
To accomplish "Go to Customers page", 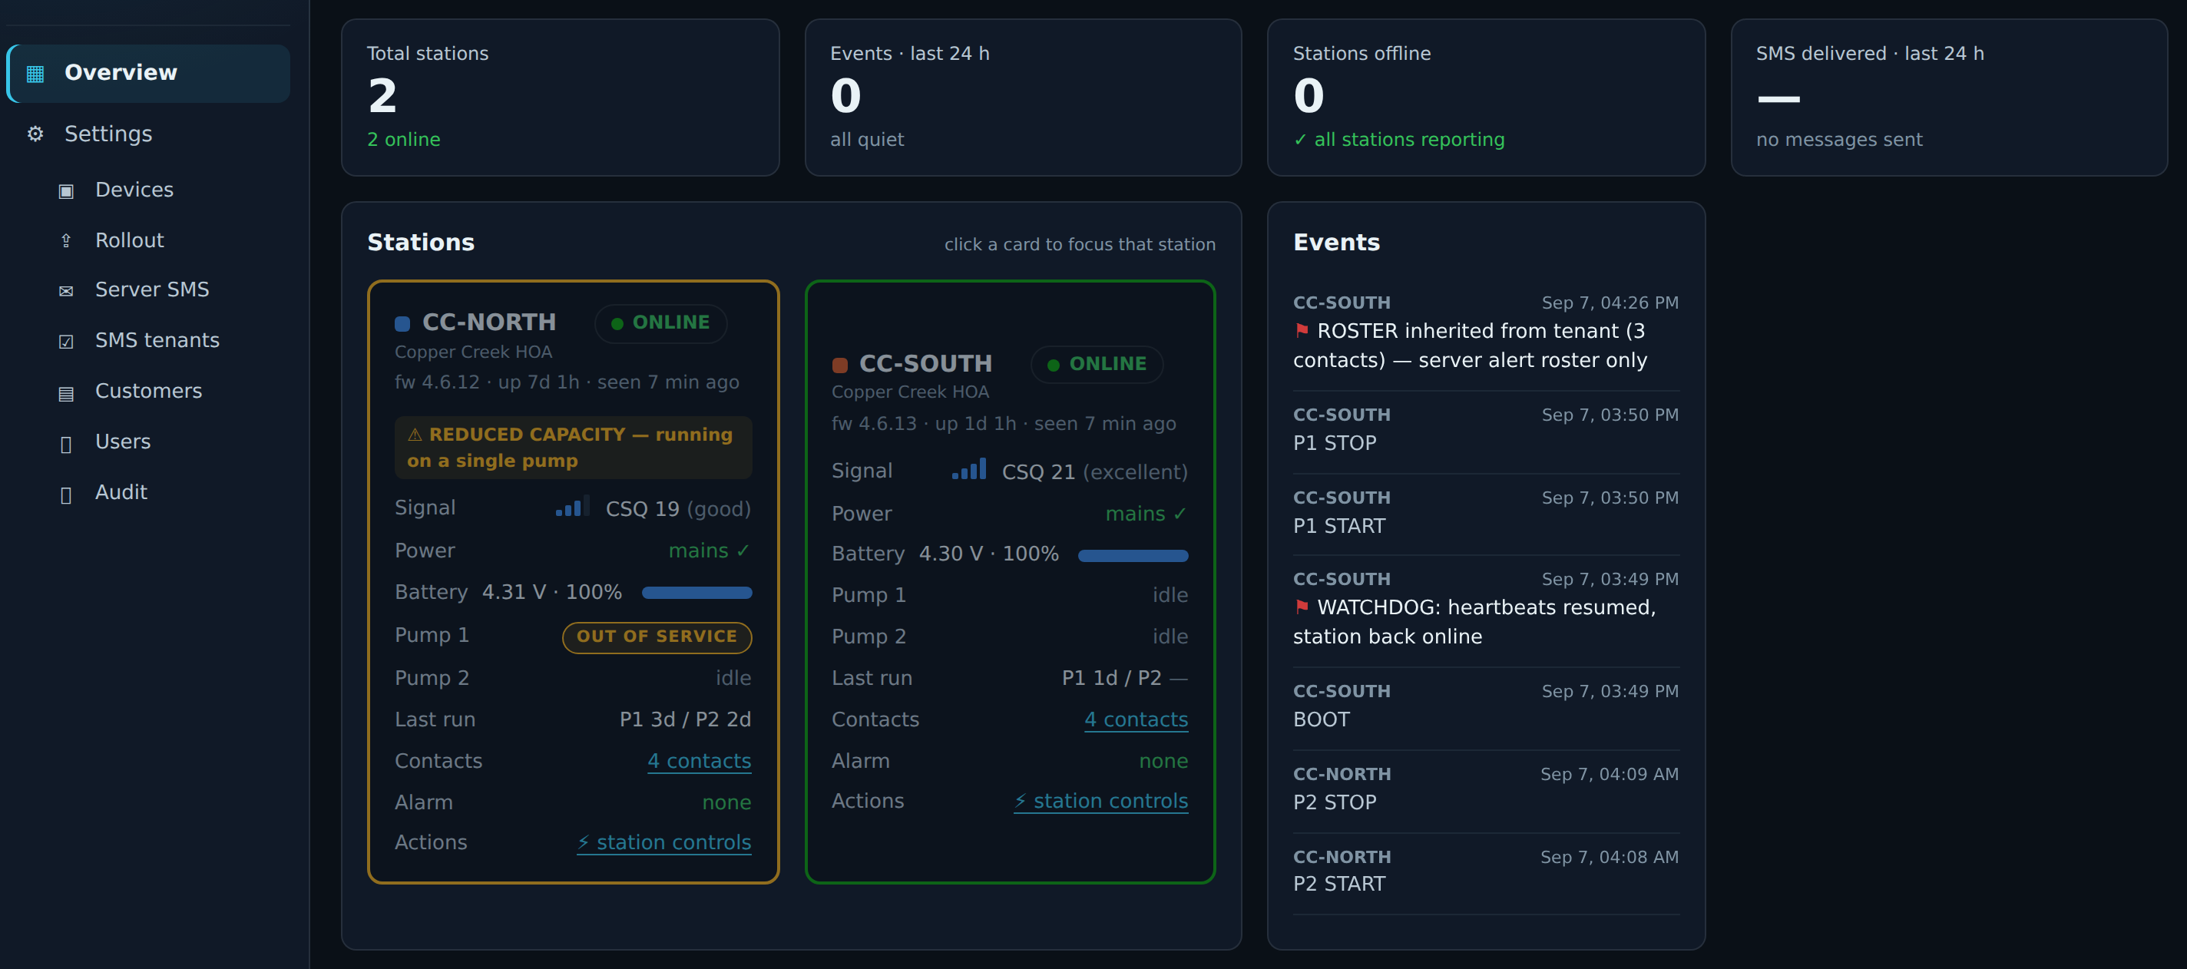I will tap(148, 392).
